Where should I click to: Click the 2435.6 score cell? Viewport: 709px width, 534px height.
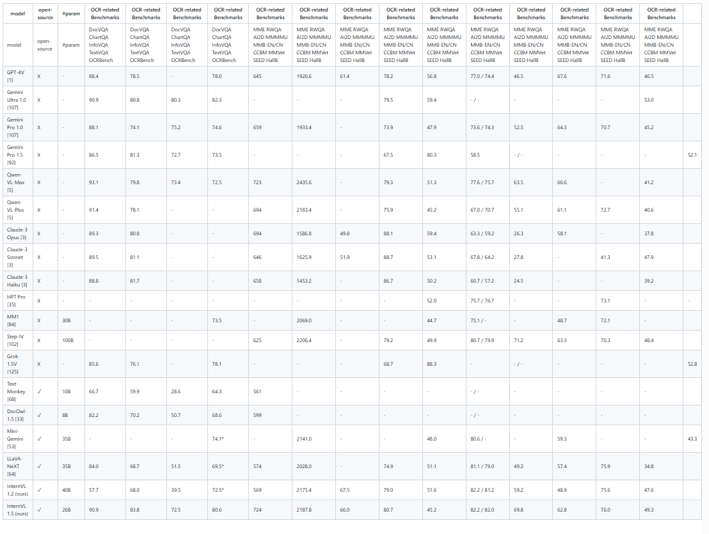[314, 182]
